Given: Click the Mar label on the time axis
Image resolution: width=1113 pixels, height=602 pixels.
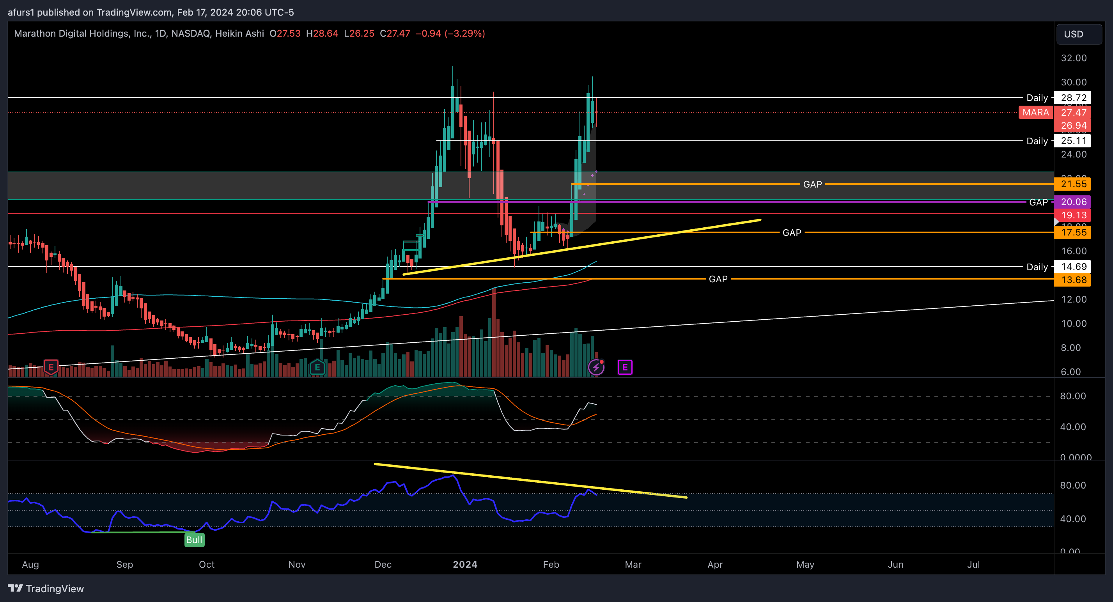Looking at the screenshot, I should point(633,565).
